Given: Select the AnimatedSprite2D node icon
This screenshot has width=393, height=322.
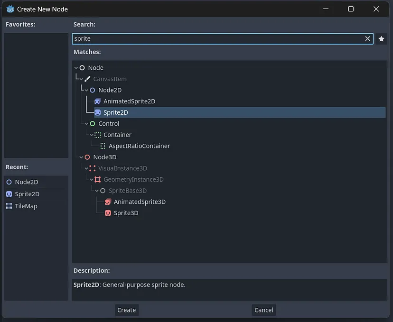Looking at the screenshot, I should pos(97,101).
